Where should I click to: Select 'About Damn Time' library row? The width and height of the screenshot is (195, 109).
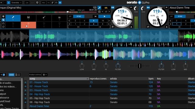[x=109, y=106]
